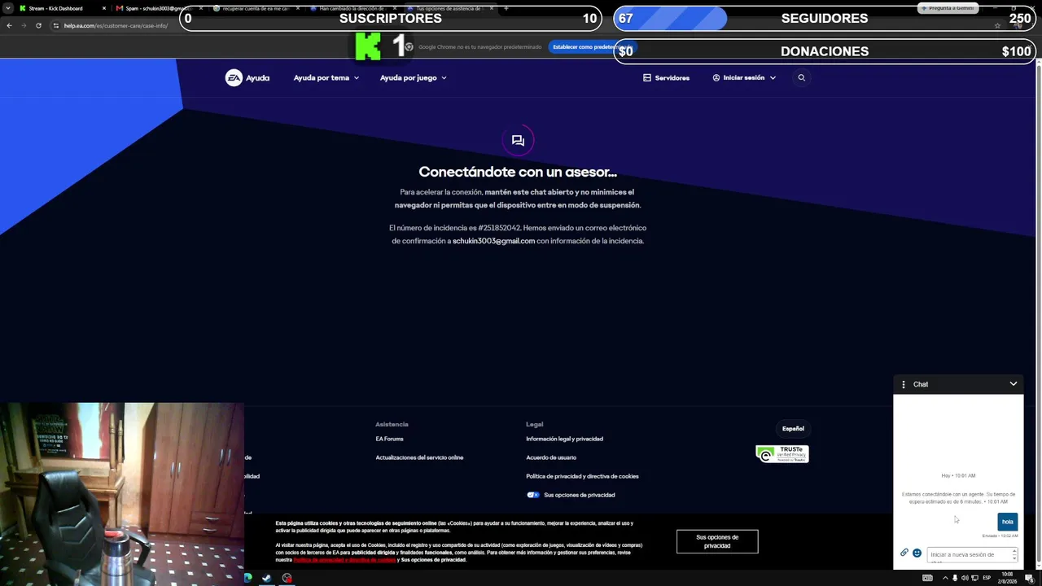Open Política de privacidad y directiva de cookies footer link

[x=582, y=476]
